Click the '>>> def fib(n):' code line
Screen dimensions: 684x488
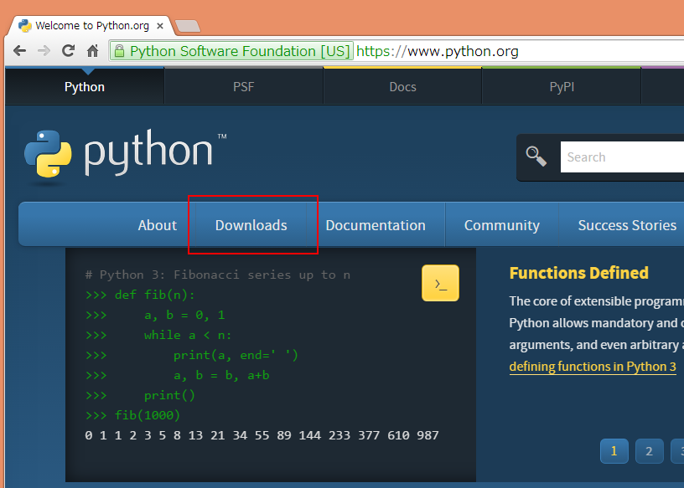140,295
